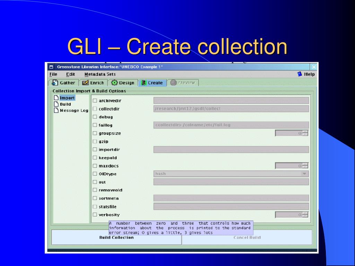Viewport: 355px width, 266px height.
Task: Click the groupsize spinner arrows
Action: tap(305, 133)
